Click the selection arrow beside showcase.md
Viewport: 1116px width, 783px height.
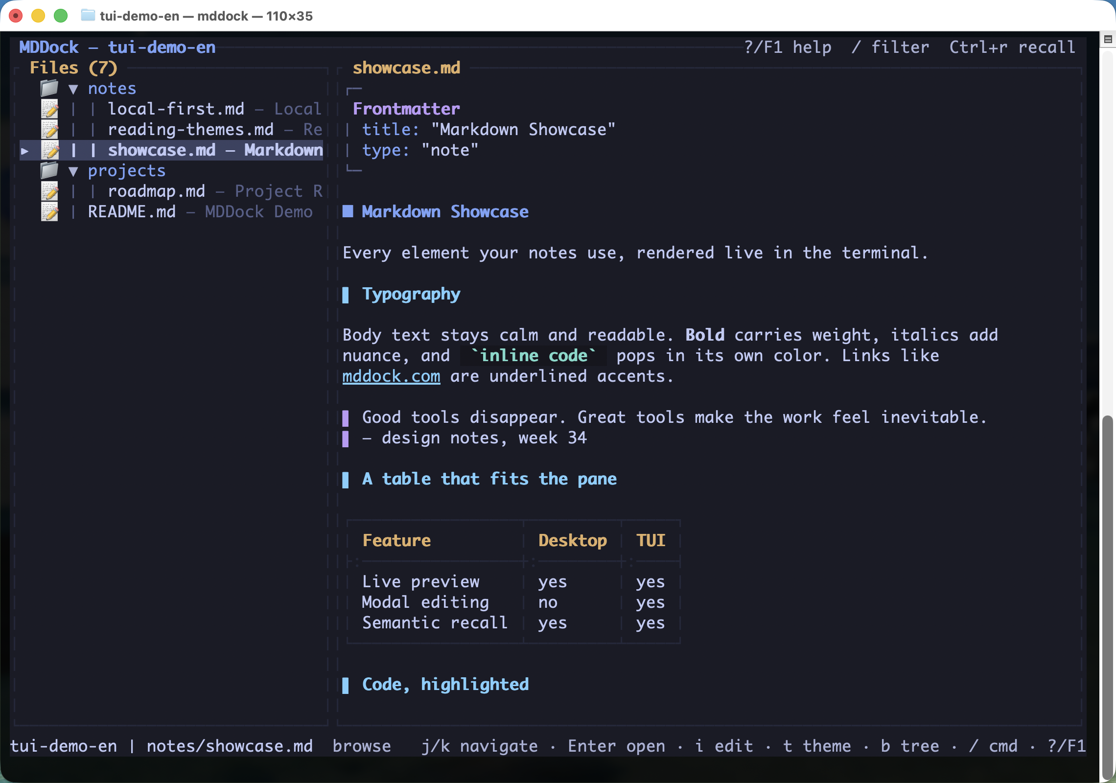[x=24, y=151]
